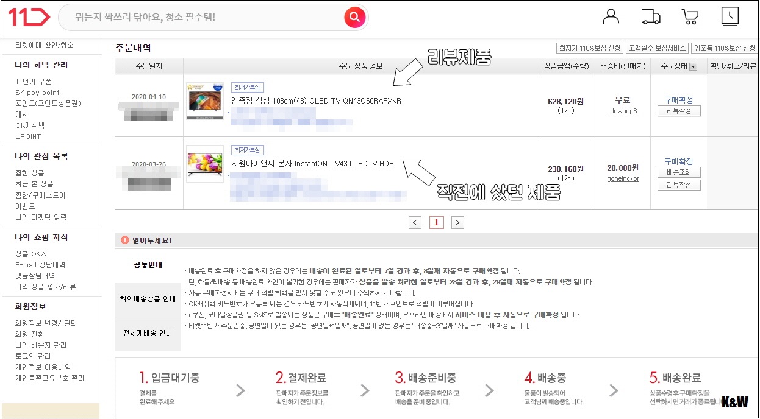Click order date 2020-04-10
Viewport: 760px width, 419px height.
point(148,97)
